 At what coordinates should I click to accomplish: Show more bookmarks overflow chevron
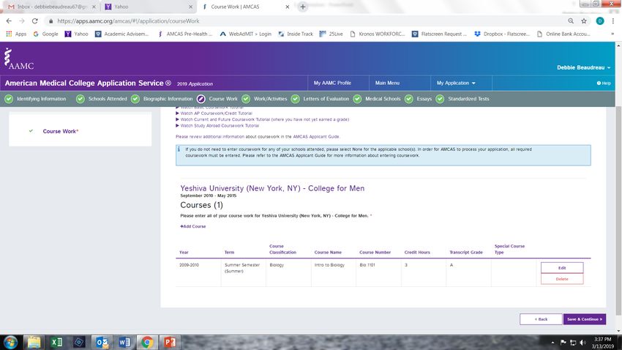point(612,34)
